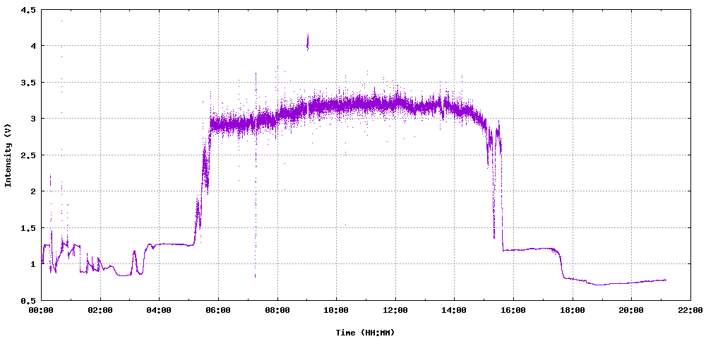Click the 20:00 x-axis tick label
This screenshot has width=706, height=339.
(x=631, y=310)
